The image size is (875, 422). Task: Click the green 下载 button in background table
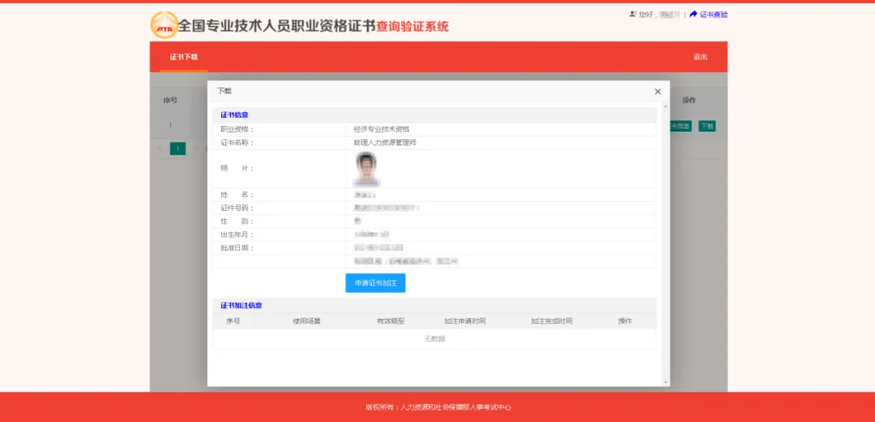pyautogui.click(x=706, y=126)
